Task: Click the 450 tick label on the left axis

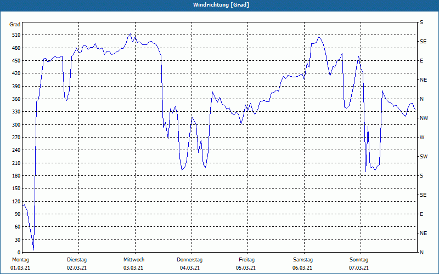Action: [16, 61]
